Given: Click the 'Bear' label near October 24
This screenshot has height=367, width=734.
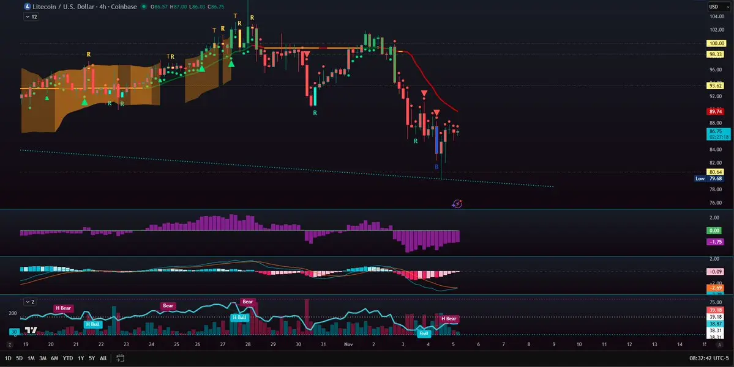Looking at the screenshot, I should tap(168, 306).
